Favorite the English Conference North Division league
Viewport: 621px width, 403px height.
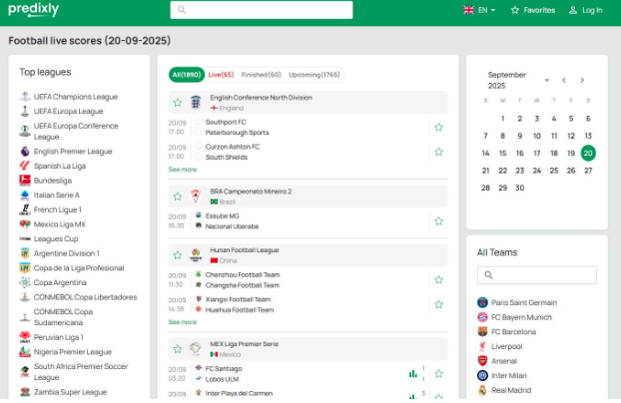tap(178, 102)
